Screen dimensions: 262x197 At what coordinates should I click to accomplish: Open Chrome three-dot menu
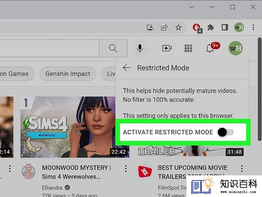(x=253, y=27)
